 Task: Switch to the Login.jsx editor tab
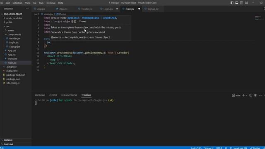click(x=108, y=9)
